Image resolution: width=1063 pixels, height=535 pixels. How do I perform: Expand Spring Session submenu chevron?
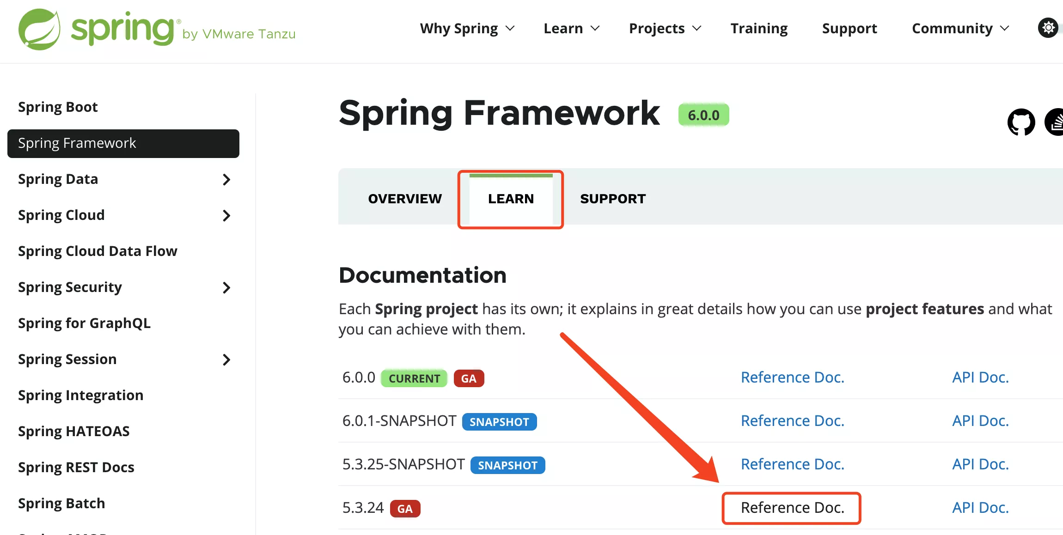[226, 360]
